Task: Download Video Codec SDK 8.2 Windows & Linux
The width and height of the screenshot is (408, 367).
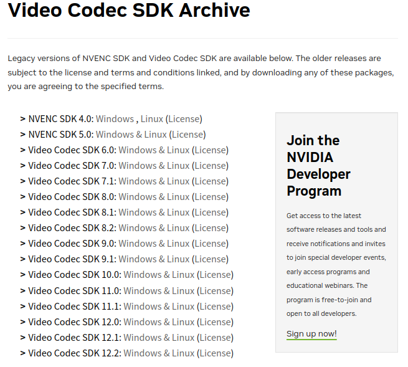Action: click(x=154, y=228)
